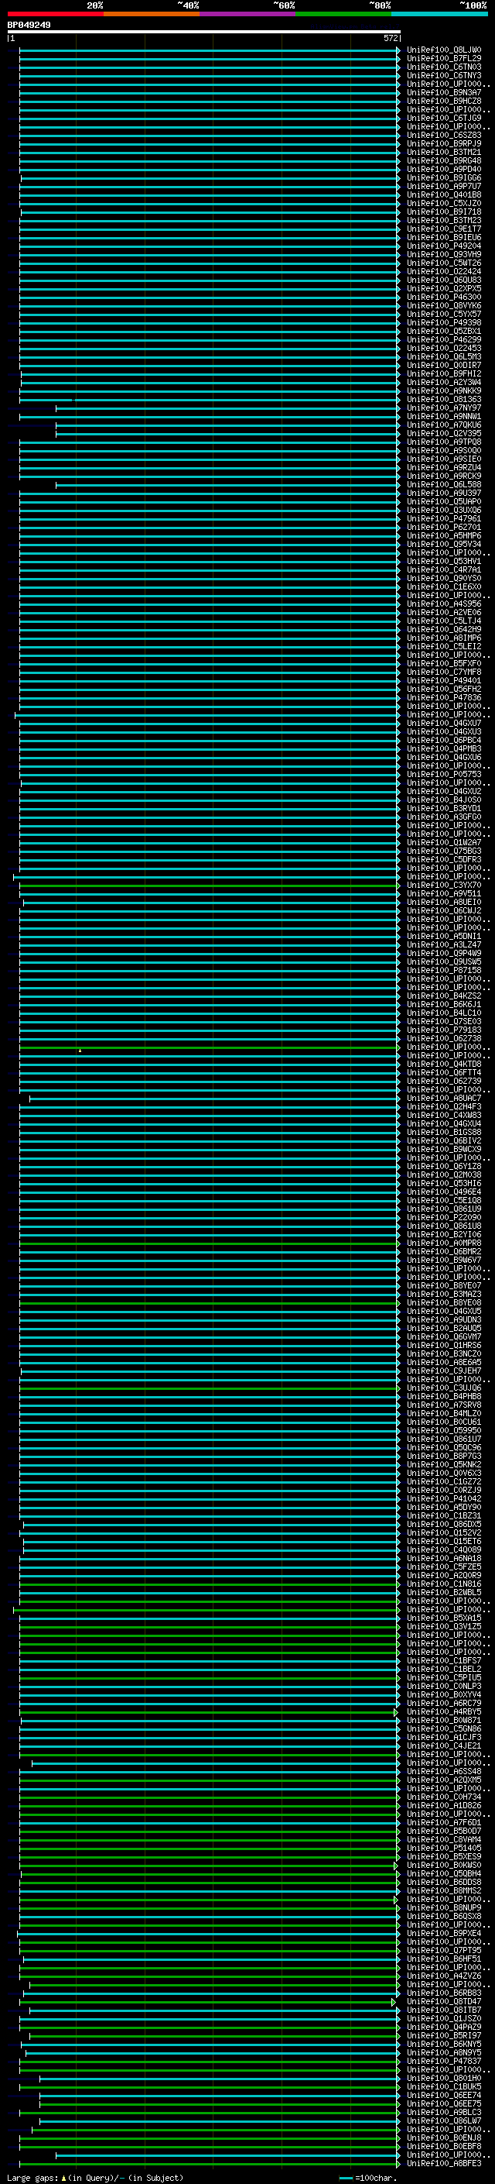Open UniRef100_Q2H4F3 entry
Image resolution: width=495 pixels, height=2184 pixels.
tap(444, 1106)
